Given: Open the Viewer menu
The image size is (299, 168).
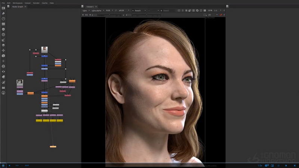Looking at the screenshot, I should tap(28, 3).
